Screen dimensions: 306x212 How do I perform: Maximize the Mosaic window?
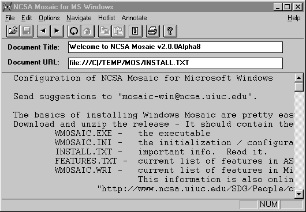pos(288,7)
